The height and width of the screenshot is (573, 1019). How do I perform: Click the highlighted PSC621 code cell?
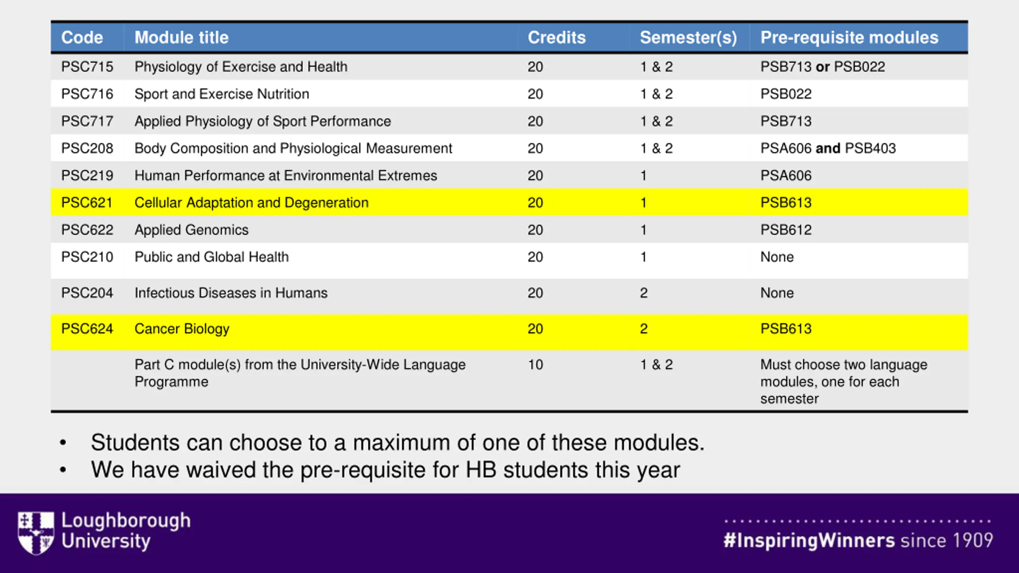tap(87, 203)
